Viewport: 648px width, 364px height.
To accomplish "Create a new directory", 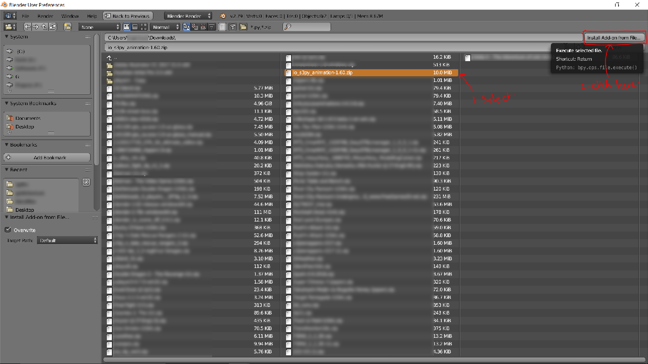I will 67,27.
